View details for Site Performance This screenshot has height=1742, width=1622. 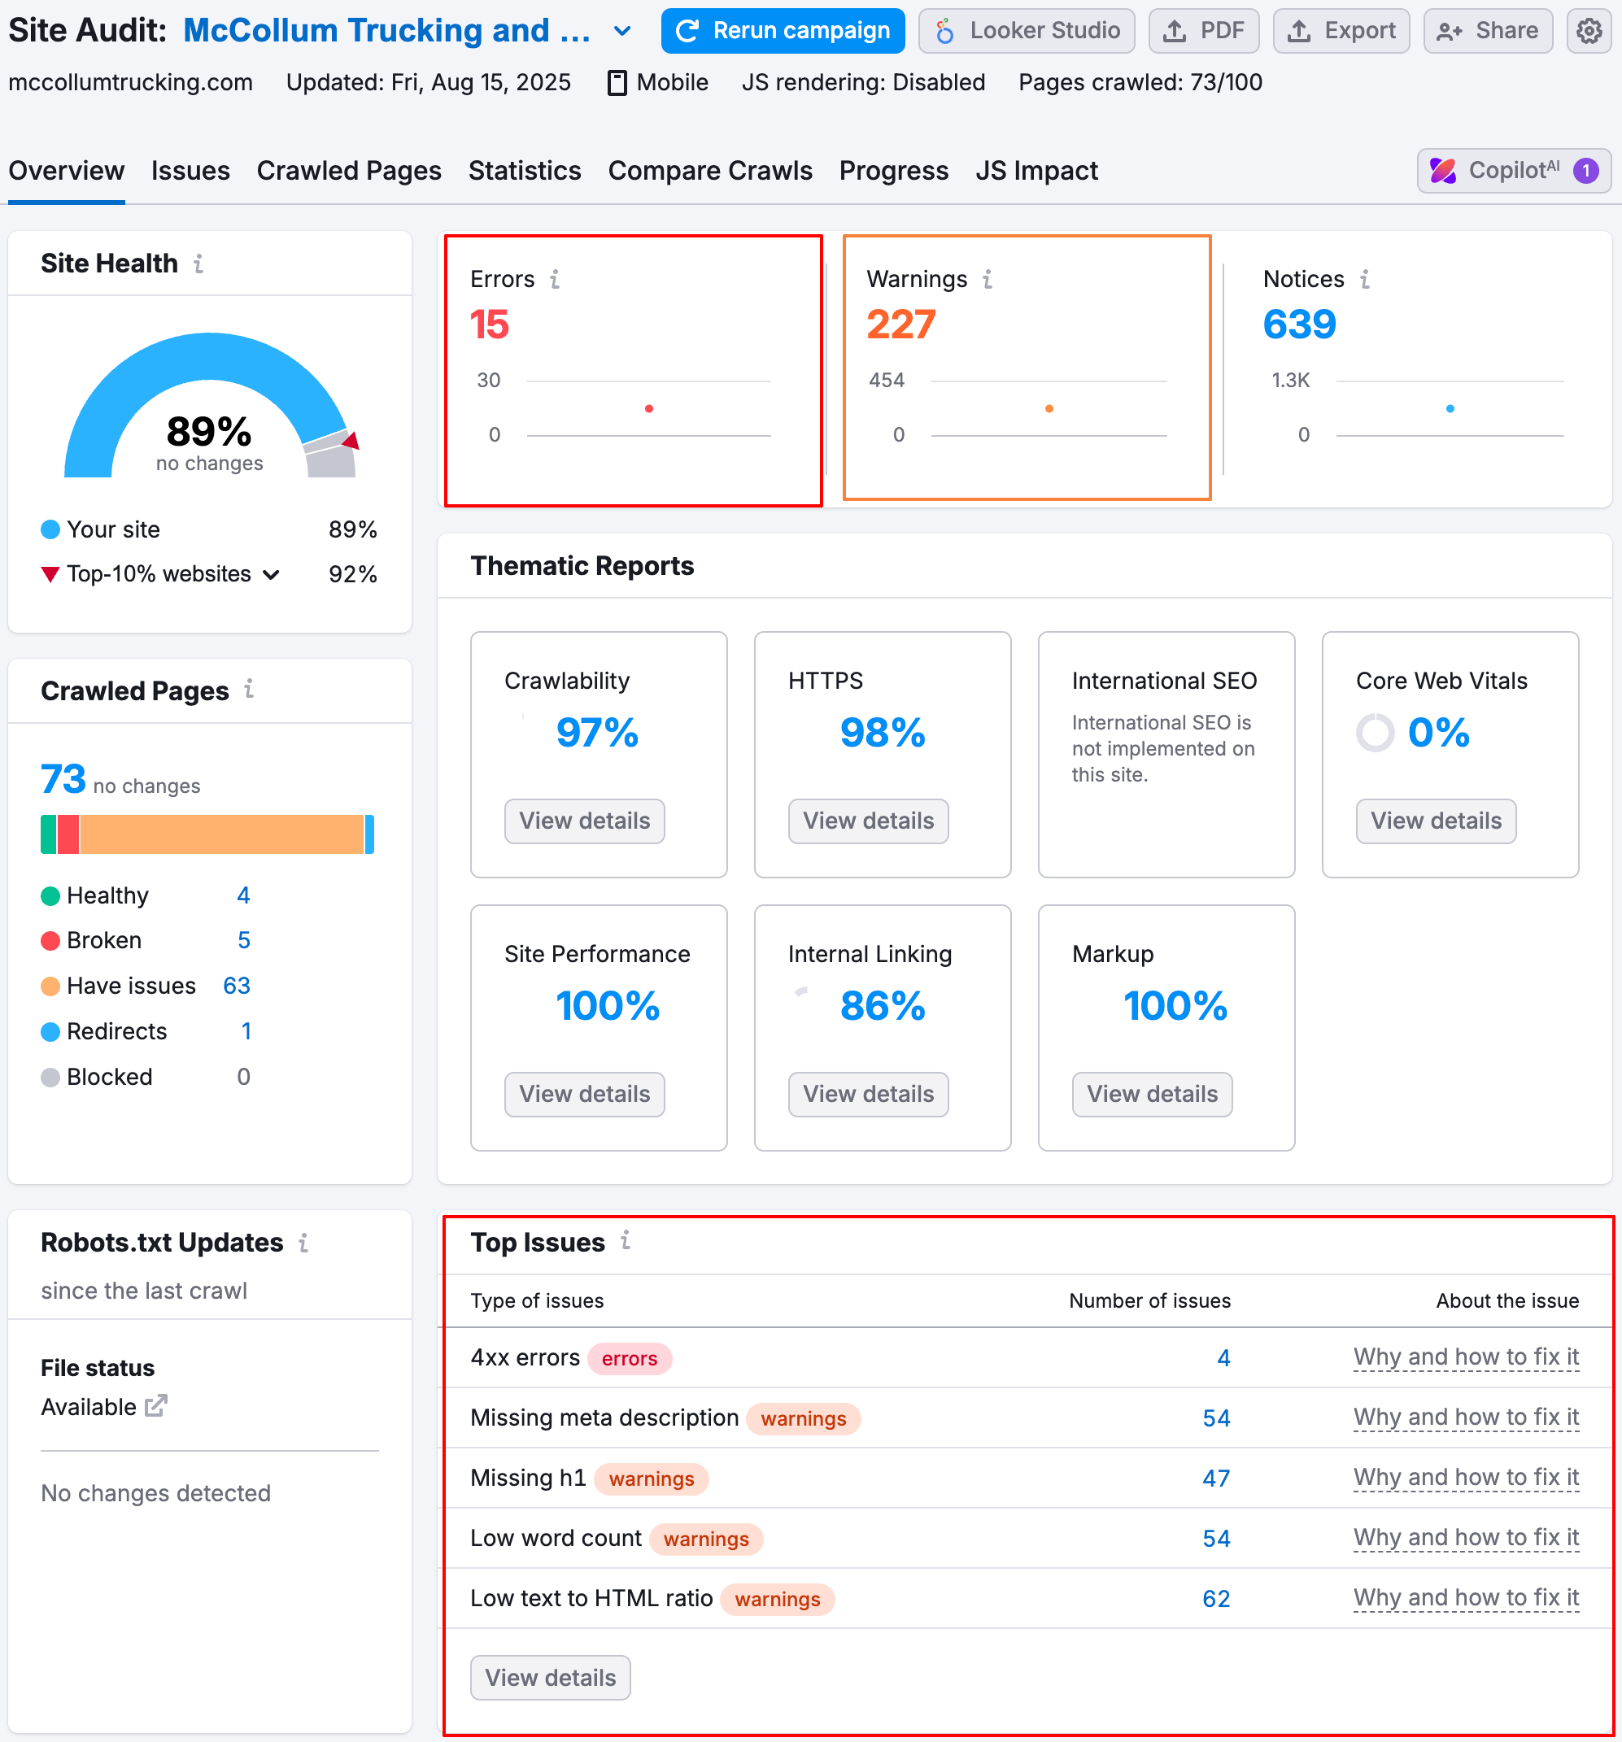point(585,1095)
